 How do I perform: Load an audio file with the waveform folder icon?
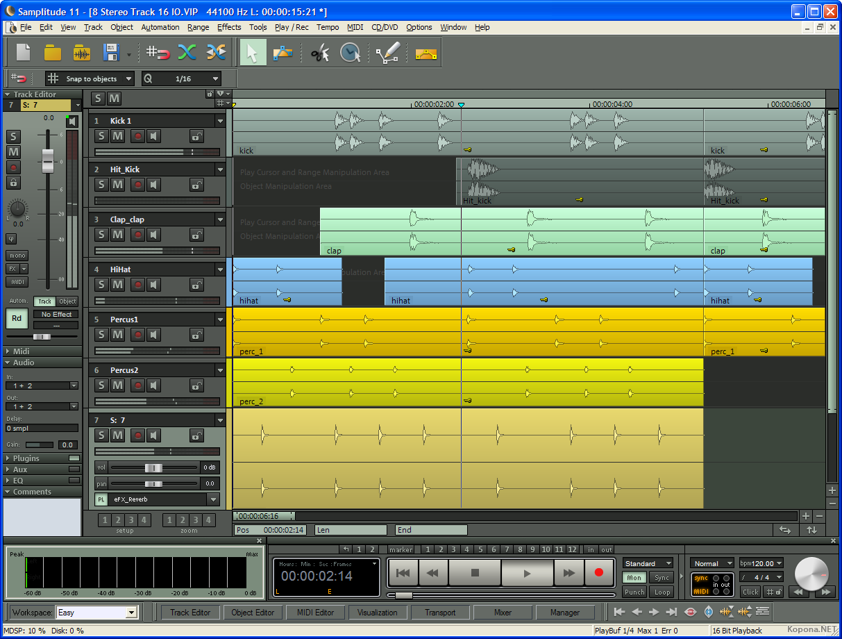[82, 53]
